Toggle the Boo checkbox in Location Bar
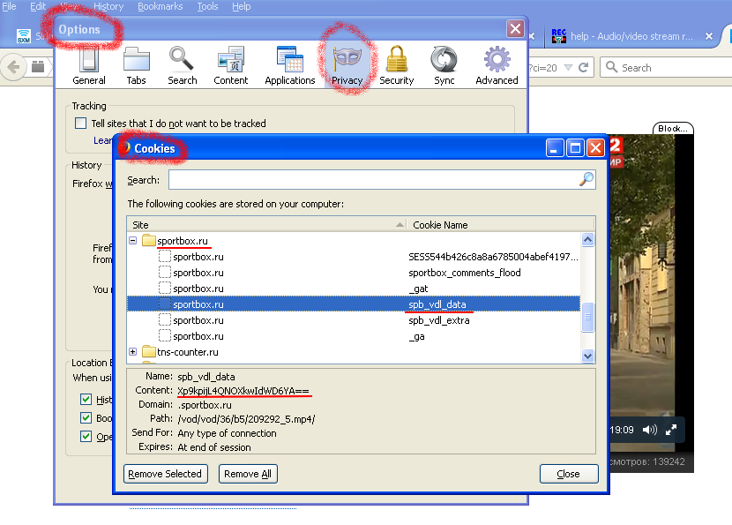 pos(86,417)
